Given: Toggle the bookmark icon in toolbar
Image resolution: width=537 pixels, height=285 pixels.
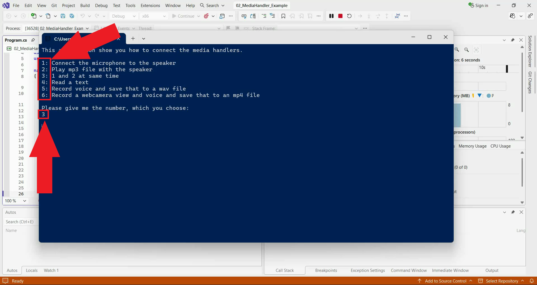Looking at the screenshot, I should coord(283,16).
